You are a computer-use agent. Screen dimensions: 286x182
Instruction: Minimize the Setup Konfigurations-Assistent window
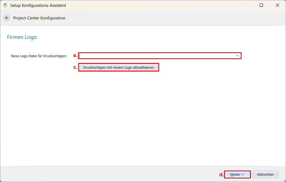point(245,5)
